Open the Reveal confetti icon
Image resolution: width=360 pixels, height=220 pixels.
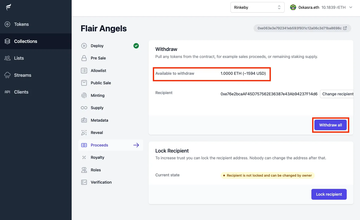click(84, 133)
